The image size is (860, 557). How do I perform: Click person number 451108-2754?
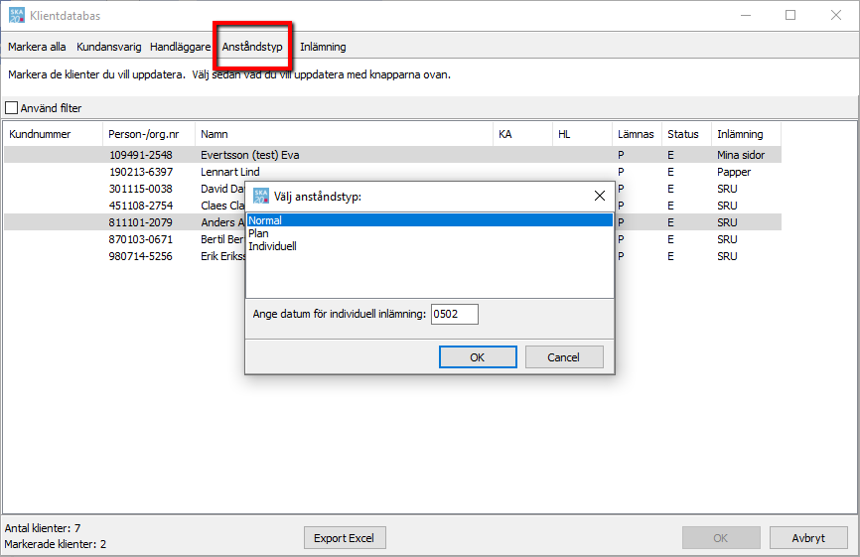[140, 206]
